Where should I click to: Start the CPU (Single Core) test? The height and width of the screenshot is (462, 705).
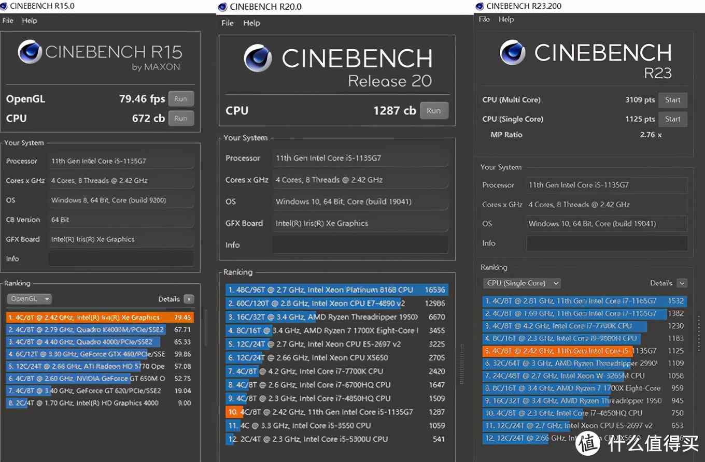[x=672, y=119]
